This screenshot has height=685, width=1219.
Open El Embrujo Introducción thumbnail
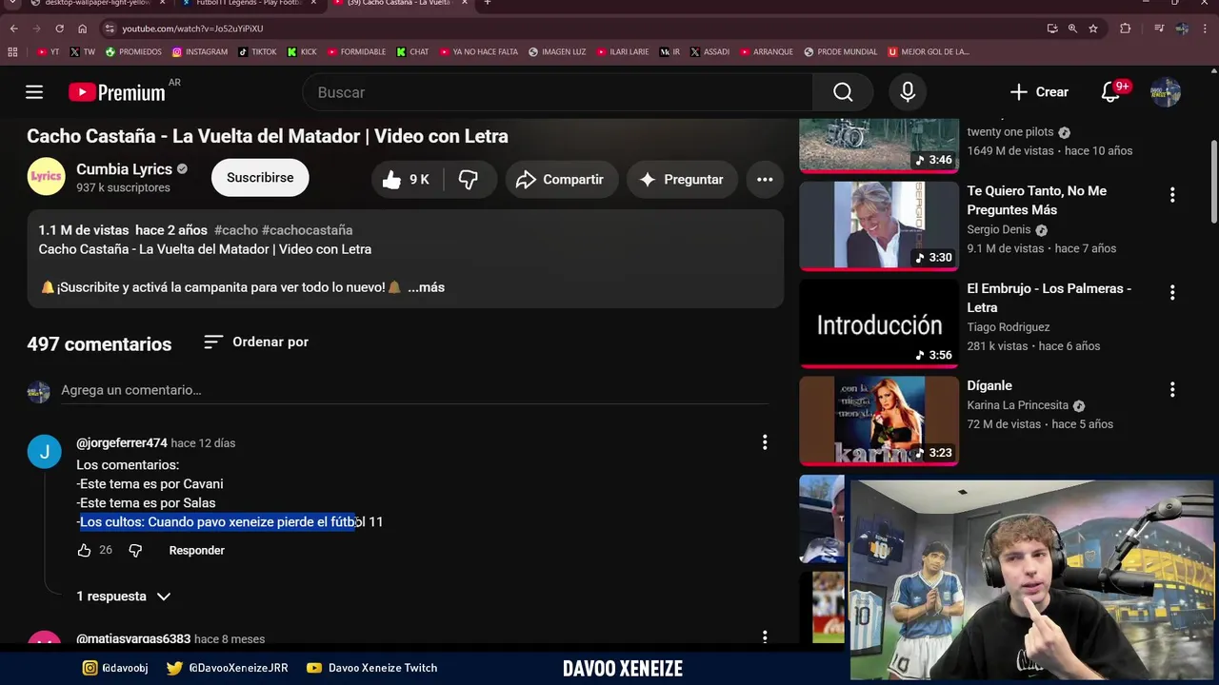tap(879, 323)
